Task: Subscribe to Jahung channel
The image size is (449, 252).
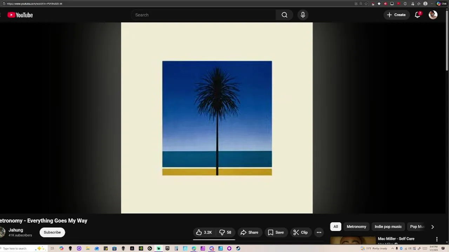Action: coord(52,232)
